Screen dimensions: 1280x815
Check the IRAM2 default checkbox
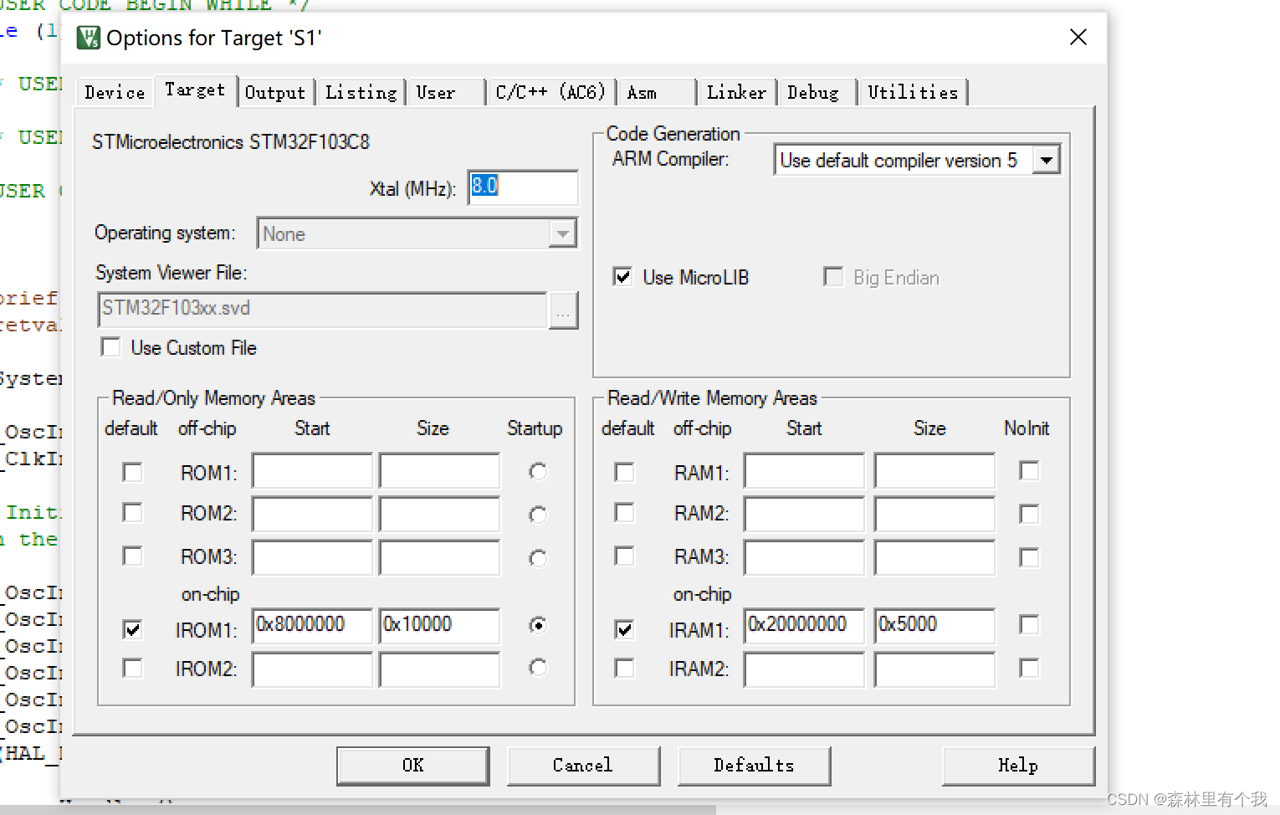(624, 668)
